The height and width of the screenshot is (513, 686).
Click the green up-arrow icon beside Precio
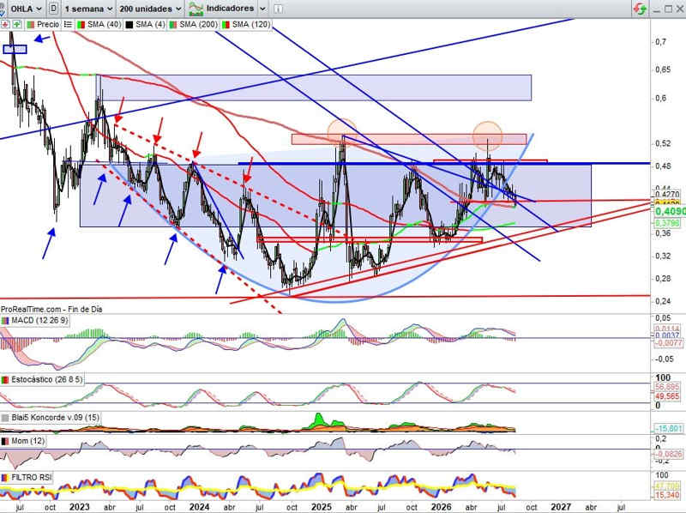pyautogui.click(x=16, y=25)
